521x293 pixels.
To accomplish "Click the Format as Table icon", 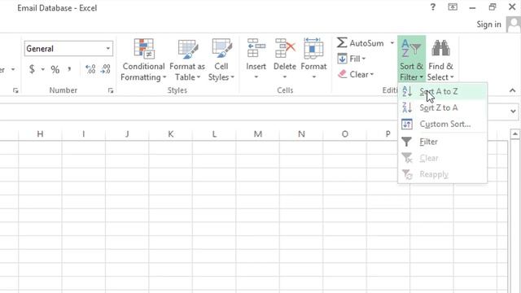I will pyautogui.click(x=188, y=49).
